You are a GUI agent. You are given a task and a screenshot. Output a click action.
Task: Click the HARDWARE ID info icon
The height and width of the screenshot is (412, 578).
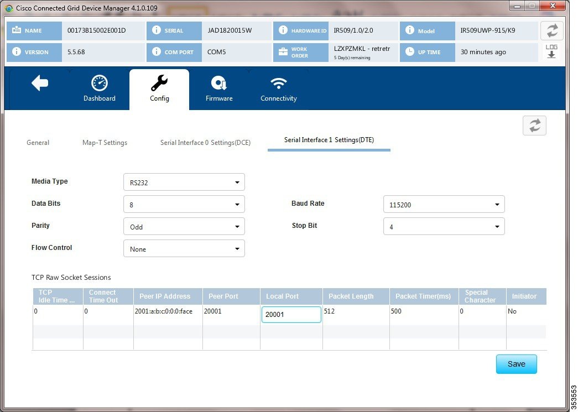coord(283,30)
